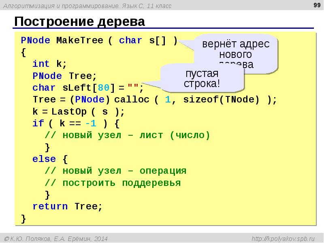The width and height of the screenshot is (324, 243).
Task: Click the "int k;" declaration line
Action: click(49, 64)
